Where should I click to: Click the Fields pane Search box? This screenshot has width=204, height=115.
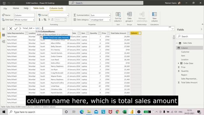click(190, 36)
